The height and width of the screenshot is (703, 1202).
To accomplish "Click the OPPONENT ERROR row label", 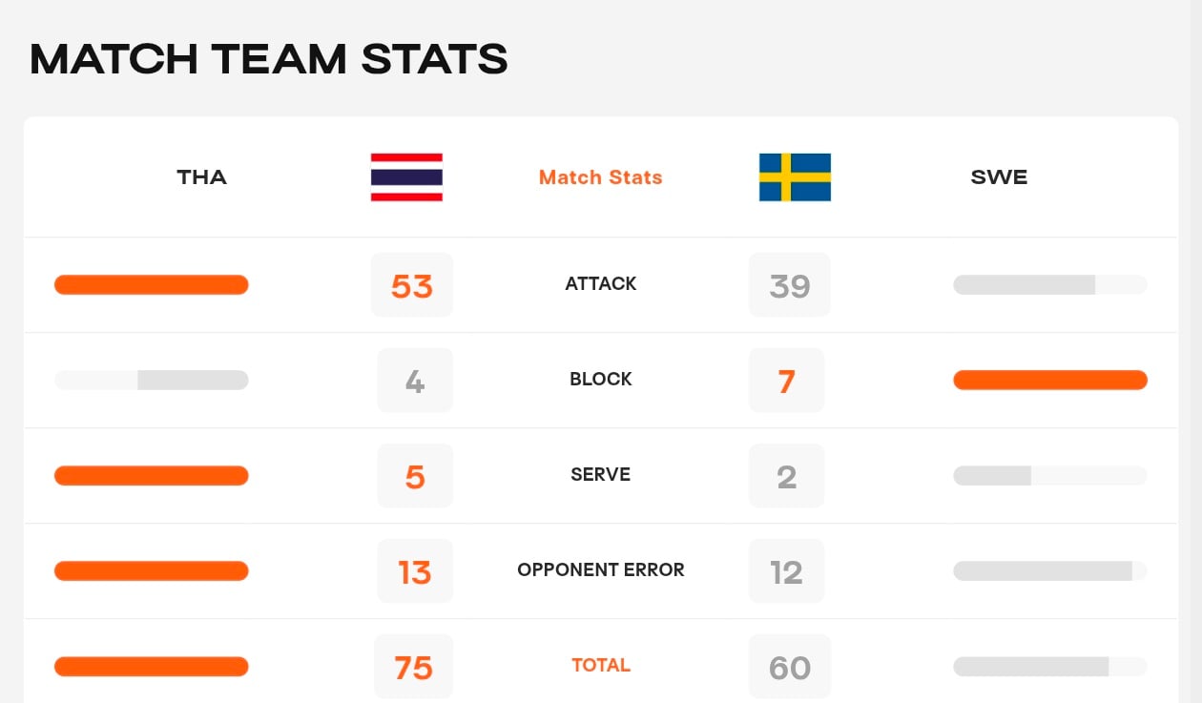I will coord(601,569).
